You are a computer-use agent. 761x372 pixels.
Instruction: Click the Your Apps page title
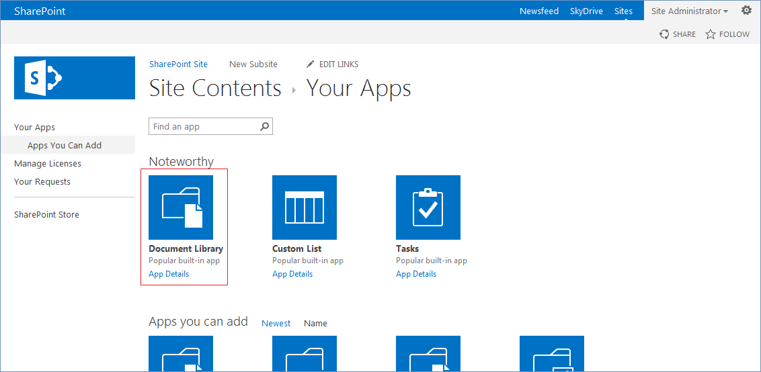click(x=359, y=88)
